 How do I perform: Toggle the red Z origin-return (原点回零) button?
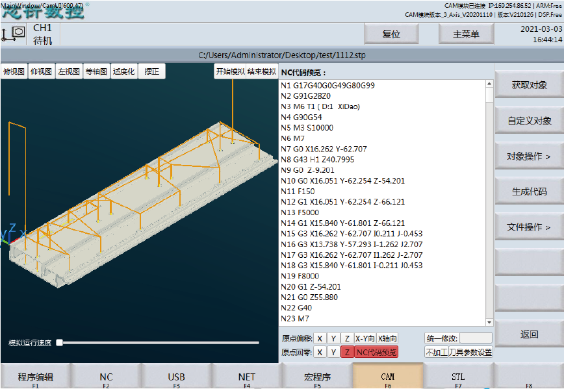347,352
